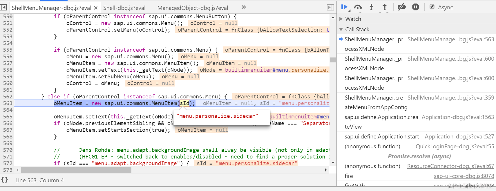Set breakpoint on line number 572

coord(8,163)
